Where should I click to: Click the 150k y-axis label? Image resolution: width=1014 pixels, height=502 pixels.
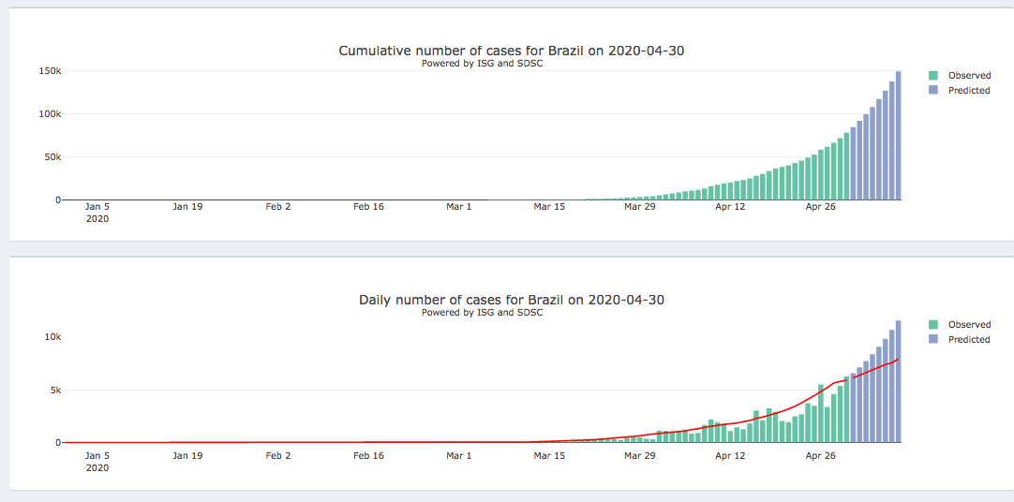coord(50,71)
